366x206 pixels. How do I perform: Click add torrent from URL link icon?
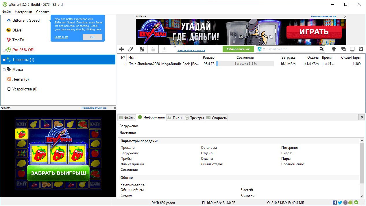131,49
